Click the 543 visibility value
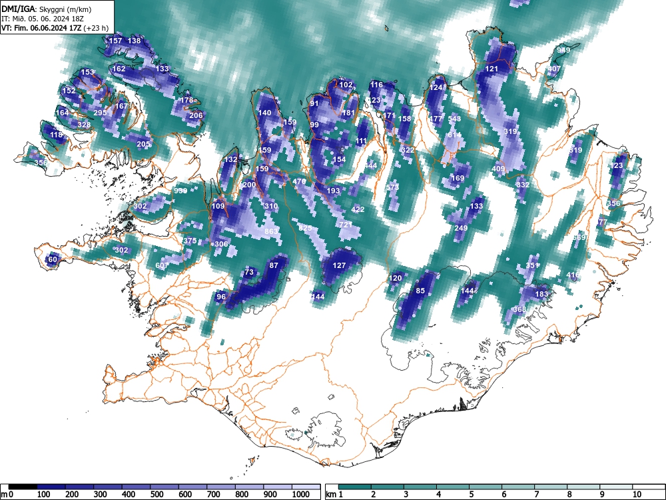666x500 pixels. (454, 119)
